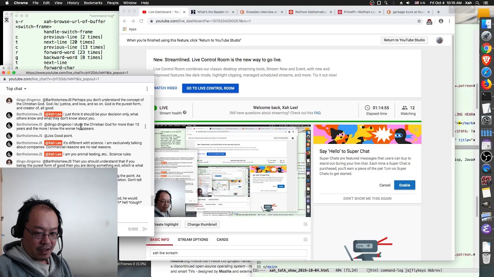The image size is (494, 277).
Task: Click GO TO LIVE CONTROL ROOM button
Action: 210,88
